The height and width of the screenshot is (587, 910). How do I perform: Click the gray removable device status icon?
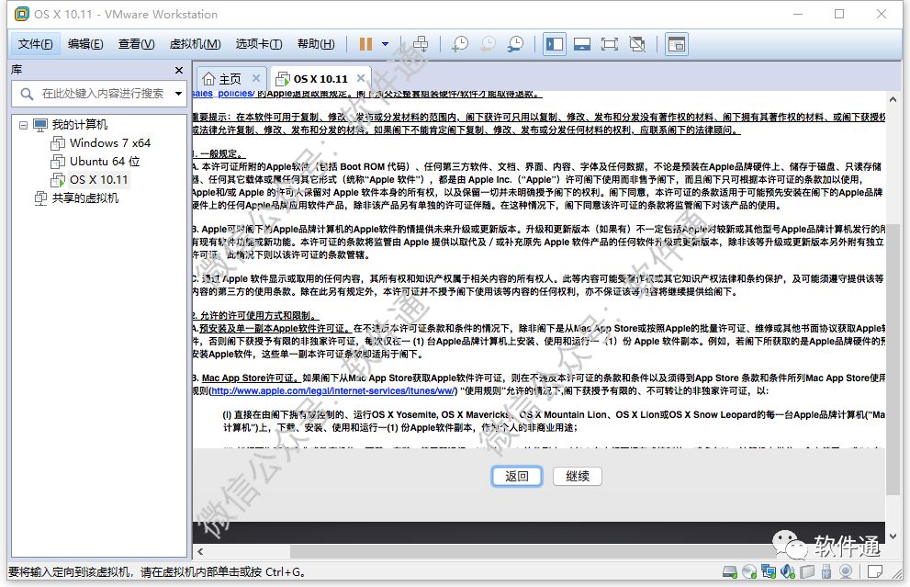click(807, 572)
